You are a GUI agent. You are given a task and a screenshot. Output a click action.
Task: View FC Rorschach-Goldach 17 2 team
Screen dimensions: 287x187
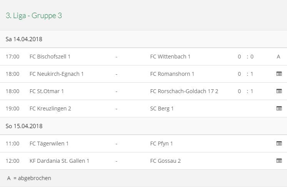184,91
